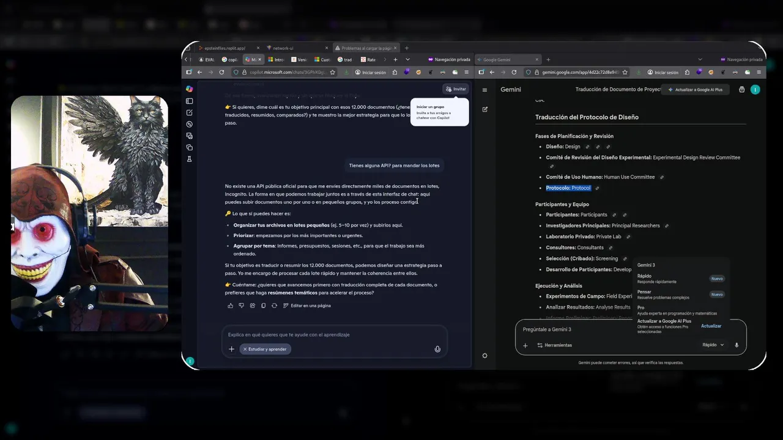Click Copilot sidebar labs flask icon
This screenshot has height=440, width=783.
click(190, 159)
